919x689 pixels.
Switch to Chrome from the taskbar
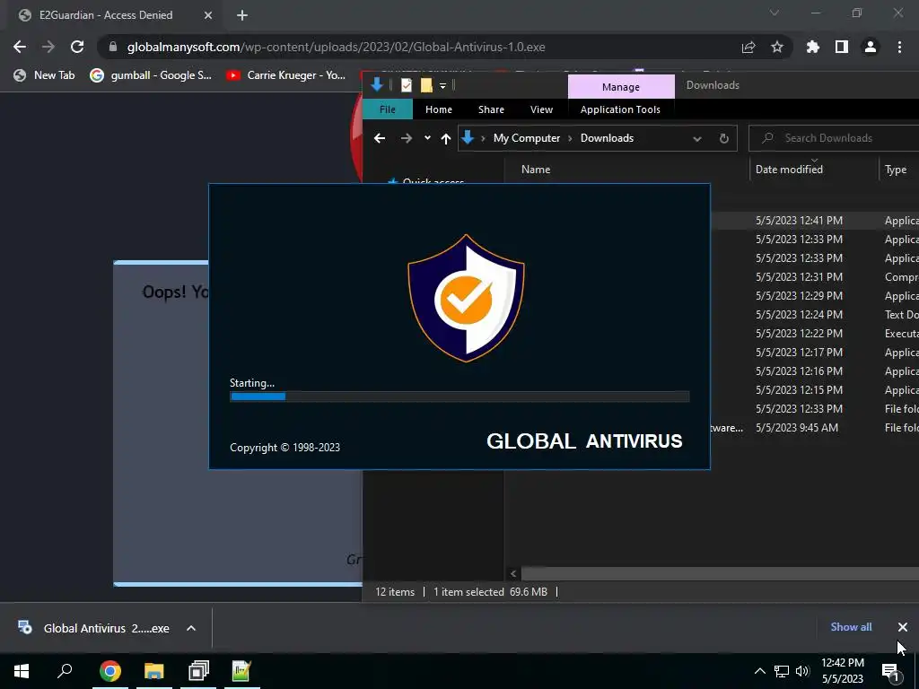(110, 671)
